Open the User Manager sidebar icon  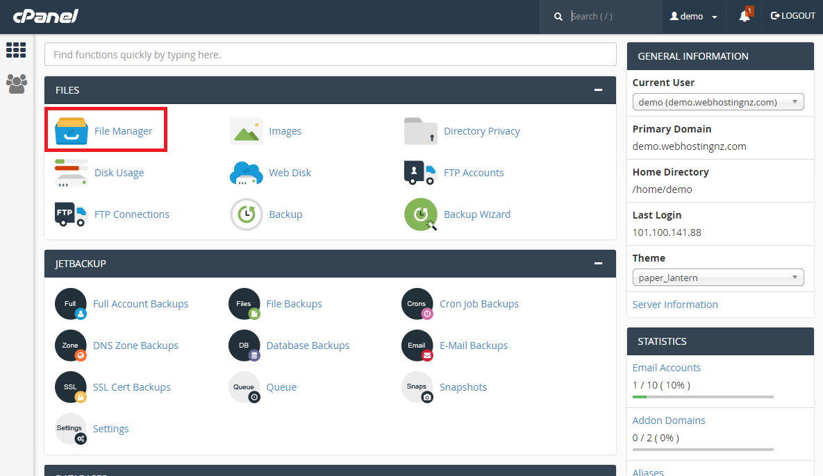16,84
